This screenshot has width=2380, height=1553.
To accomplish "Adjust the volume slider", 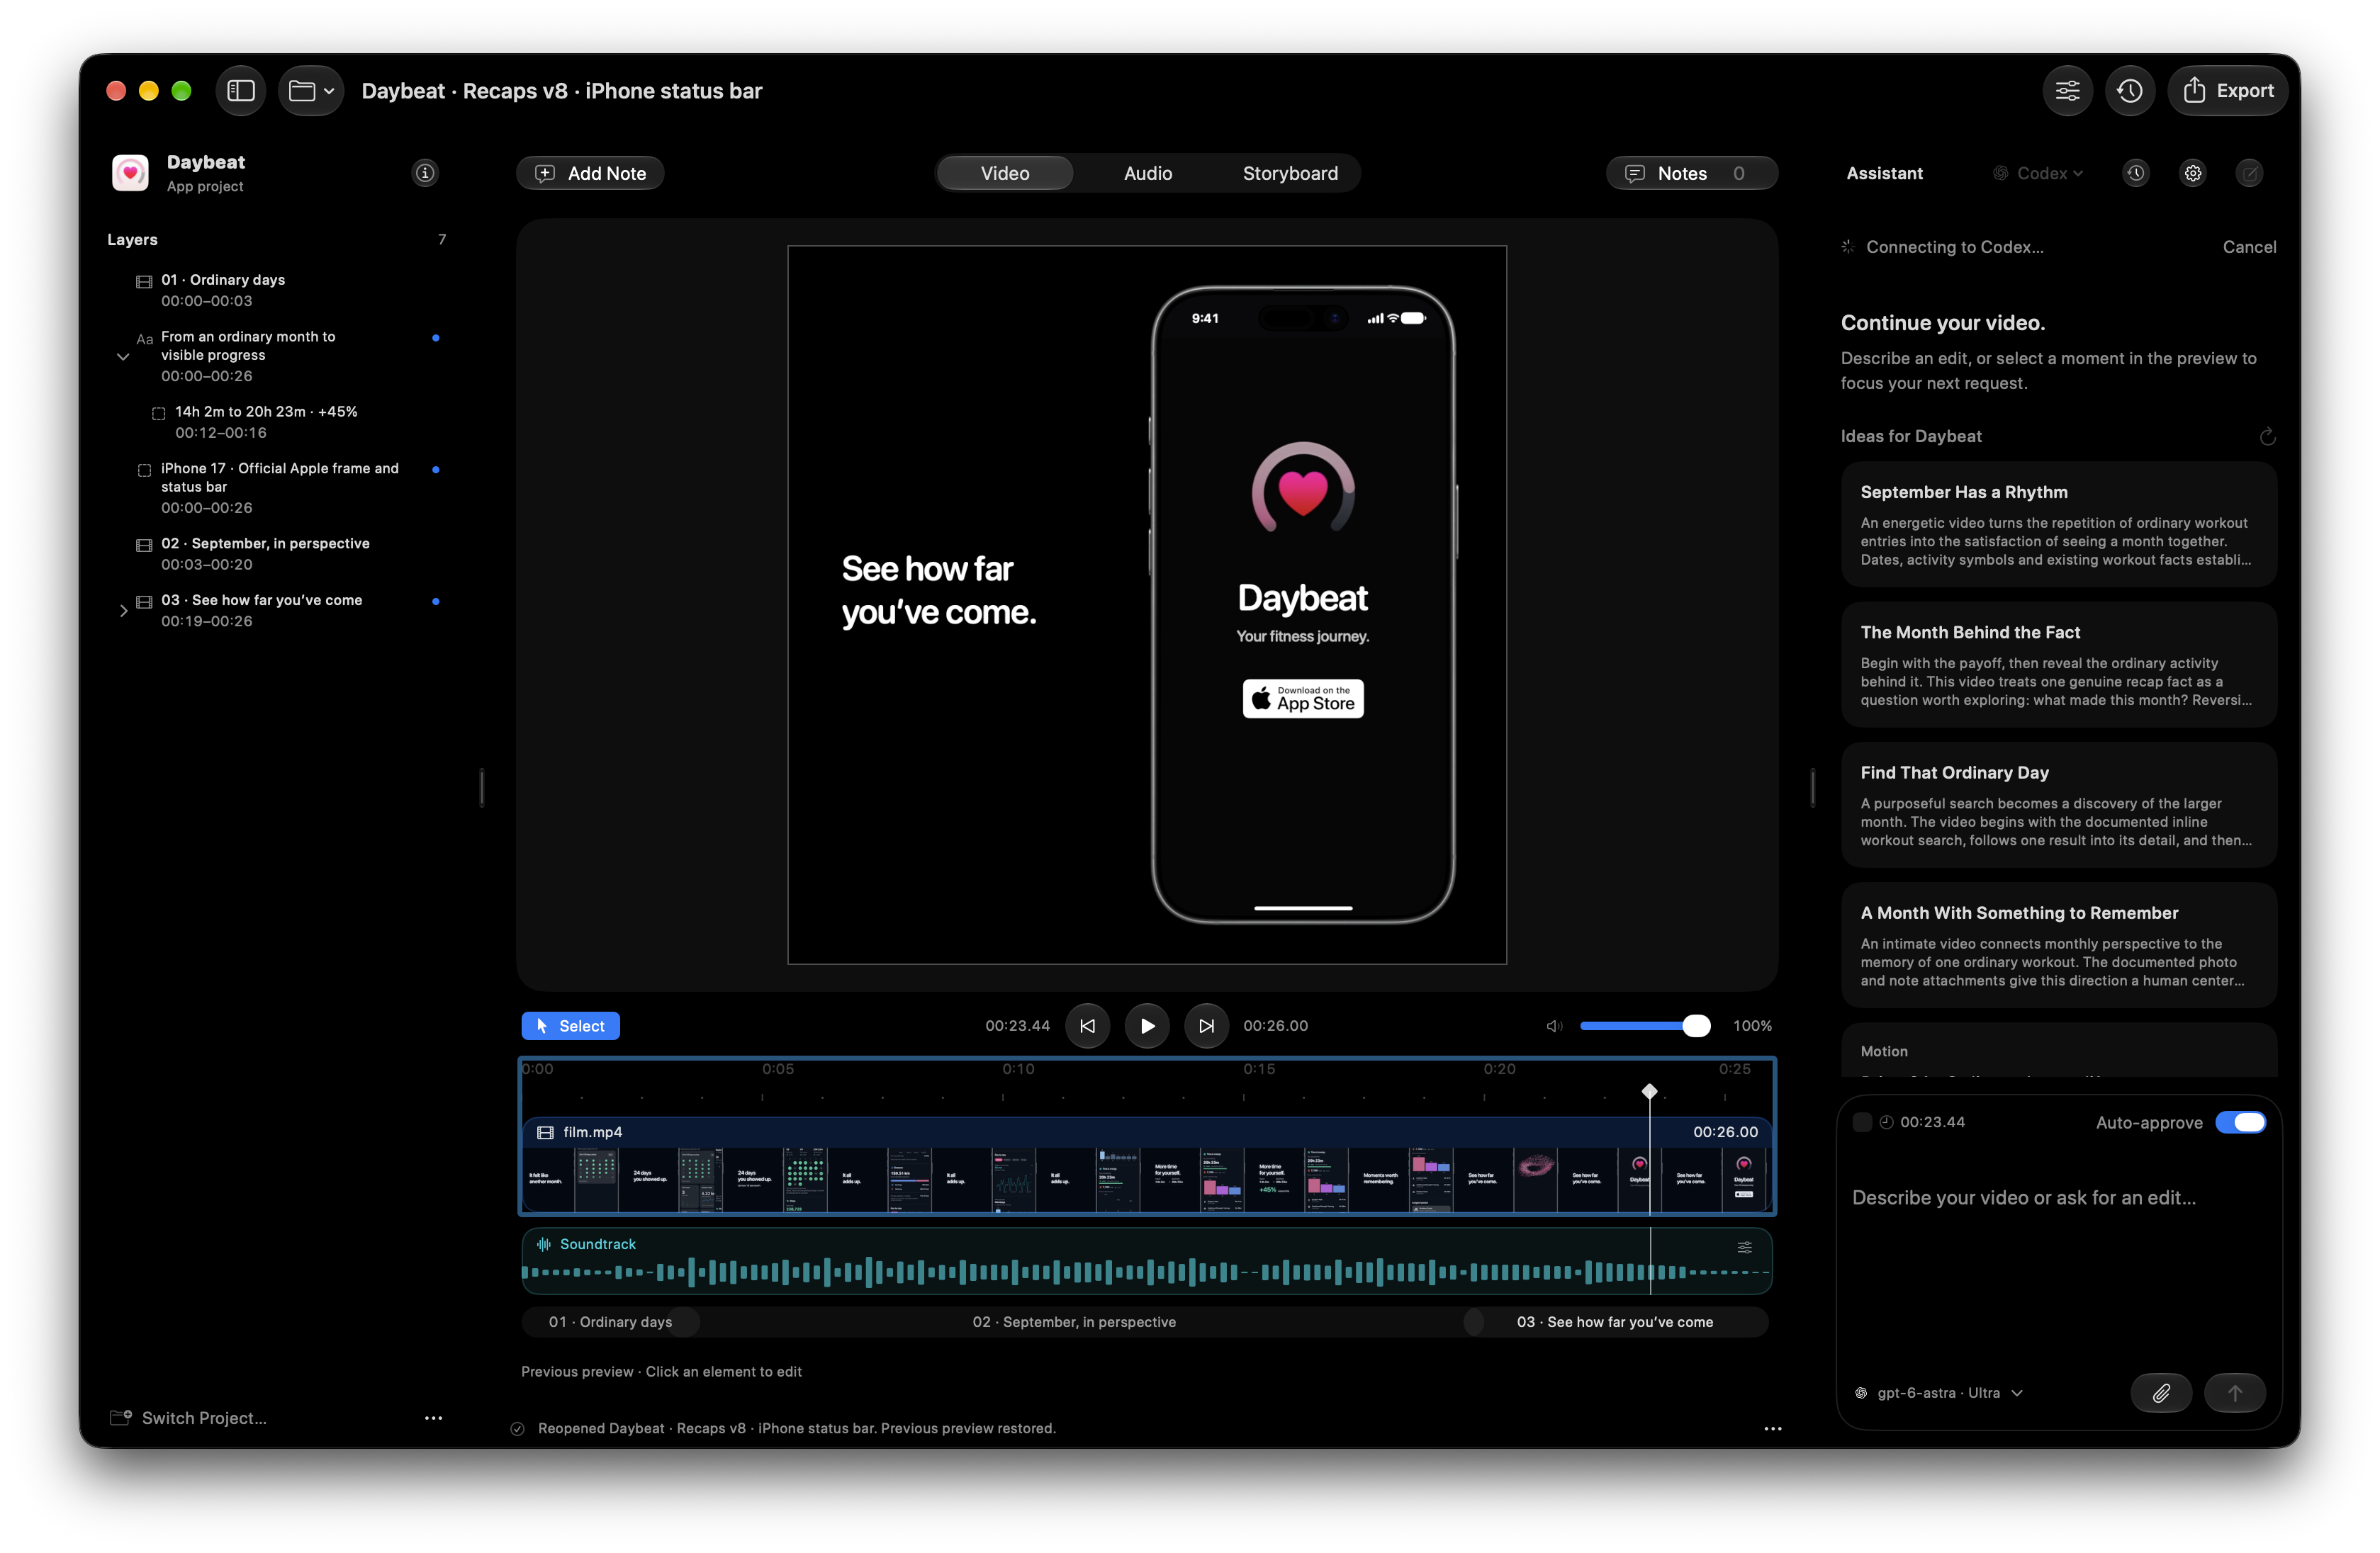I will [1645, 1025].
